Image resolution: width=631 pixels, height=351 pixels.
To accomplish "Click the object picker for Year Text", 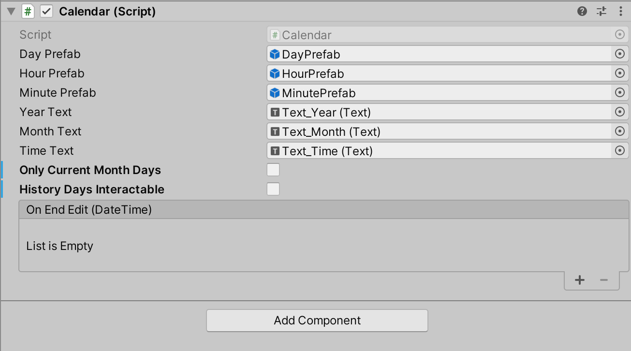I will pyautogui.click(x=619, y=112).
